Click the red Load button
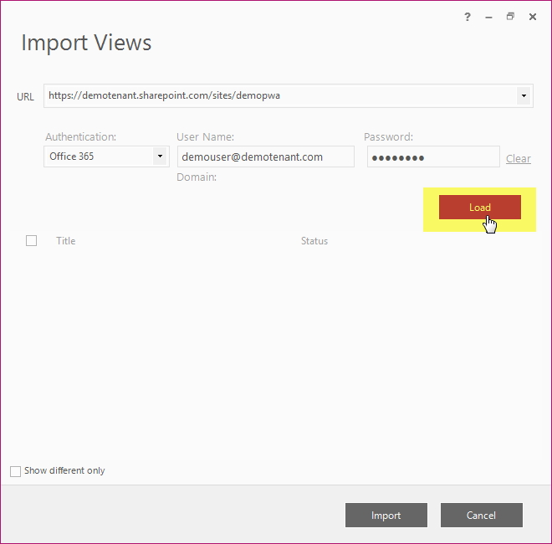Image resolution: width=552 pixels, height=544 pixels. coord(479,208)
